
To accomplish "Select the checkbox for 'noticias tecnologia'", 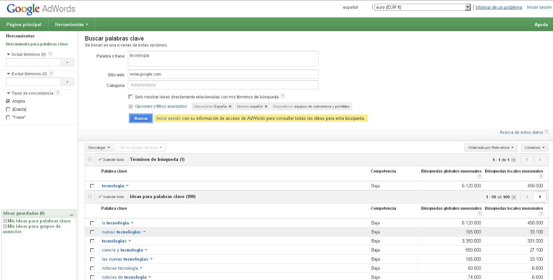I will tap(92, 268).
